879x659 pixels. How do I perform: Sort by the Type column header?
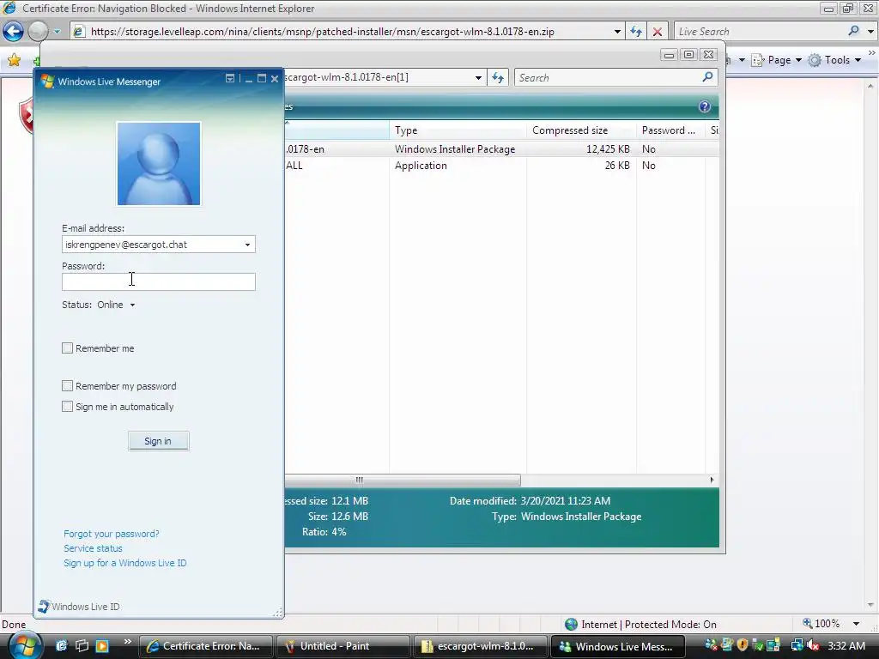[458, 130]
